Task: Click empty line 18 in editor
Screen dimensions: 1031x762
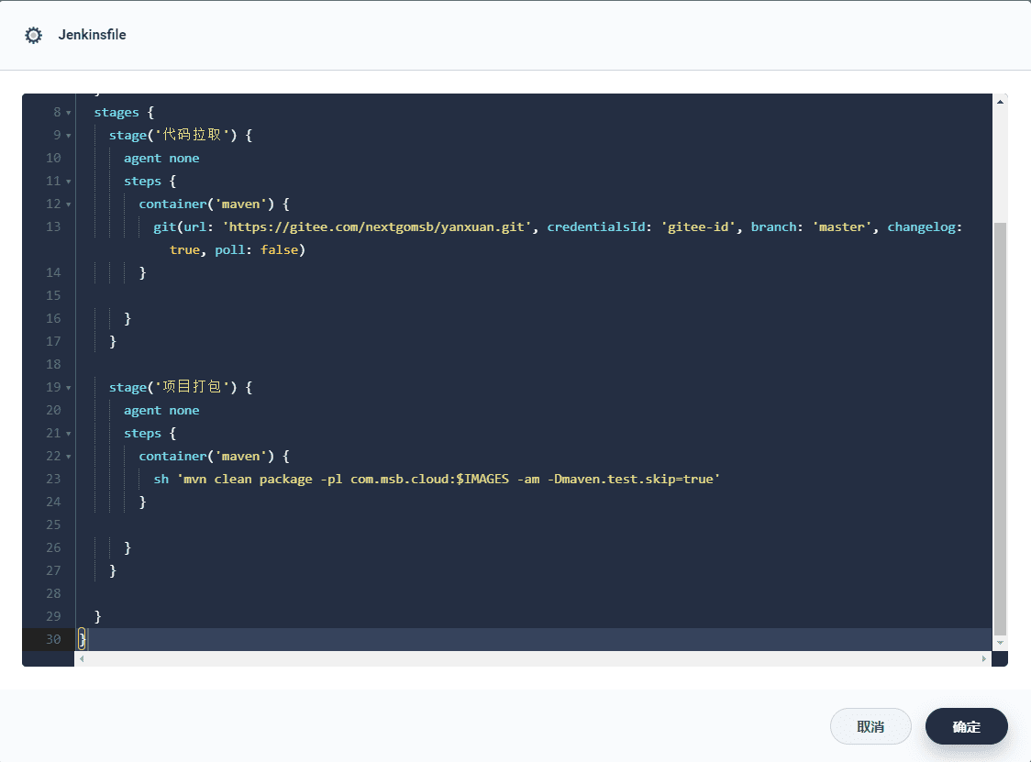Action: click(533, 364)
